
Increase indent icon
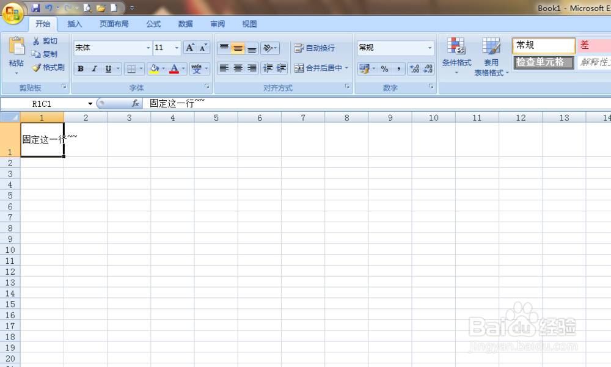281,68
